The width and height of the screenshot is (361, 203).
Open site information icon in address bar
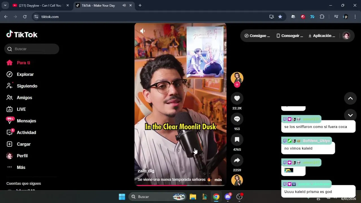pyautogui.click(x=36, y=17)
